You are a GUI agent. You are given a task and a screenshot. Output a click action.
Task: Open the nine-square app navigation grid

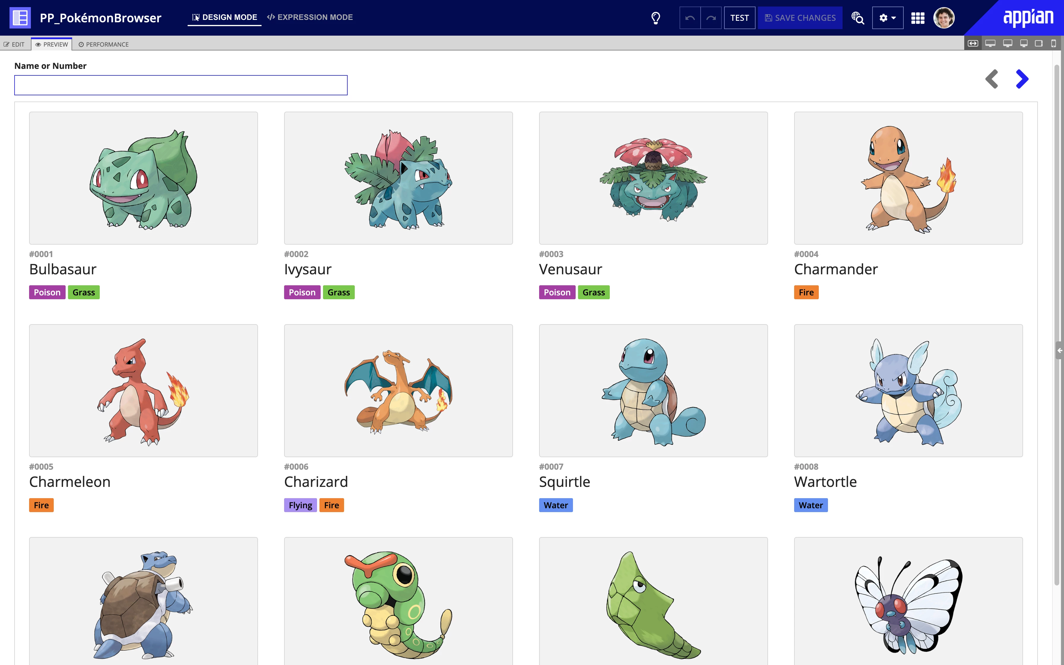[x=918, y=18]
